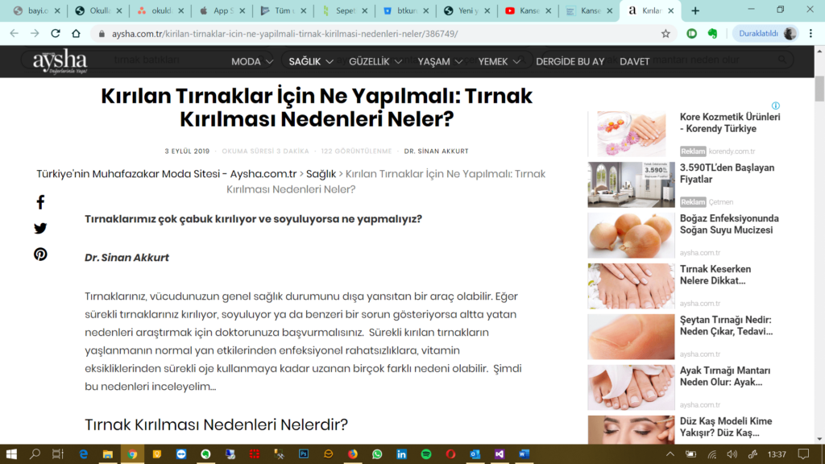Screen dimensions: 825x464
Task: Bookmark this page with star icon
Action: tap(665, 33)
